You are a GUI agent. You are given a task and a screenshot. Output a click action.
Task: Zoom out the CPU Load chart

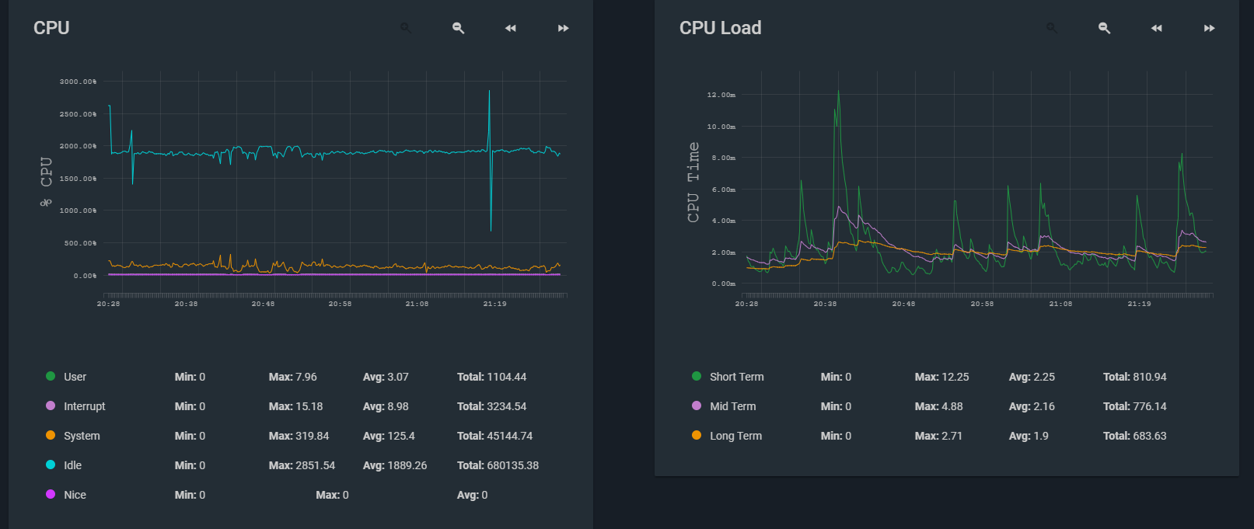click(x=1104, y=28)
